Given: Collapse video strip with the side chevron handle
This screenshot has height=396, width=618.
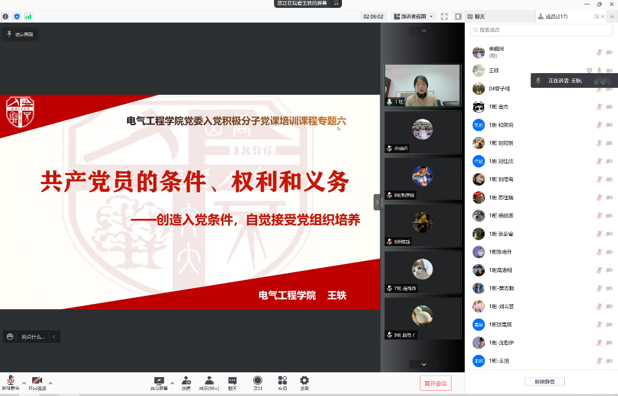Looking at the screenshot, I should pos(377,202).
